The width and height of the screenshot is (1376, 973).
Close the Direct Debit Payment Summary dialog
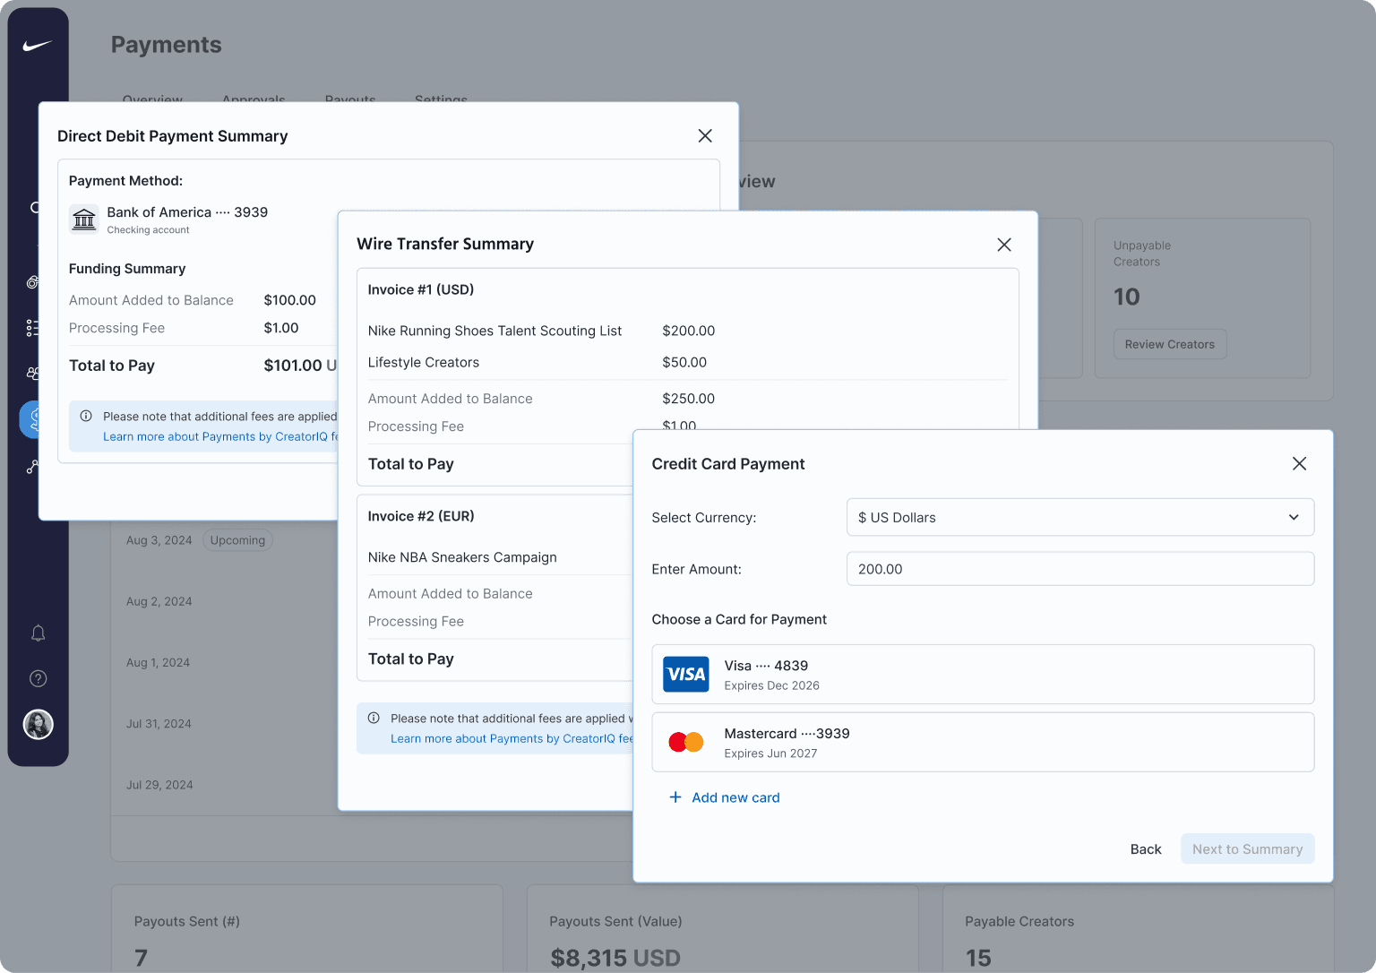(705, 135)
